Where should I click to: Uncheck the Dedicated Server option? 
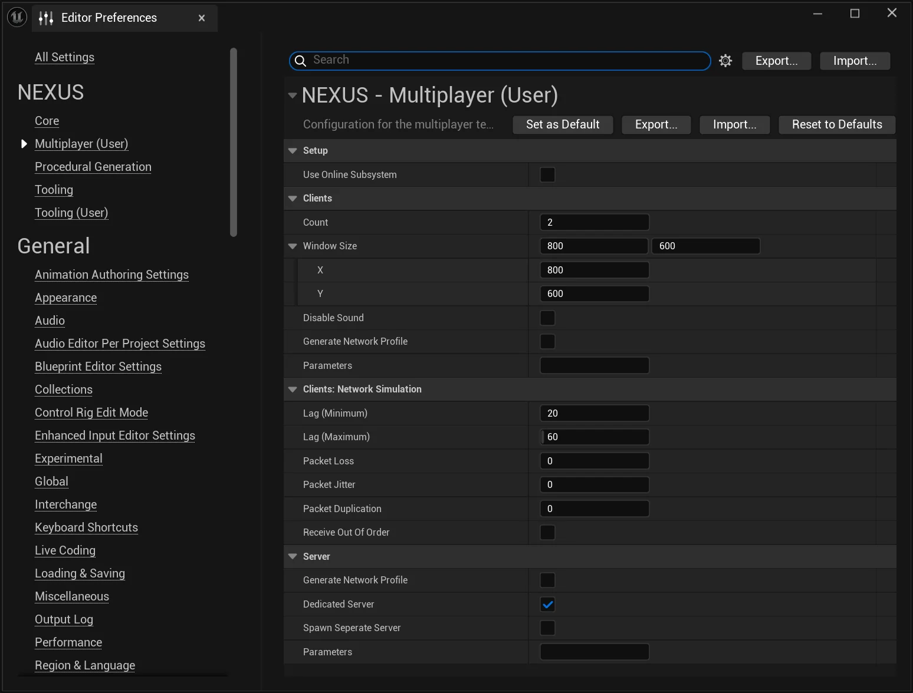coord(547,604)
